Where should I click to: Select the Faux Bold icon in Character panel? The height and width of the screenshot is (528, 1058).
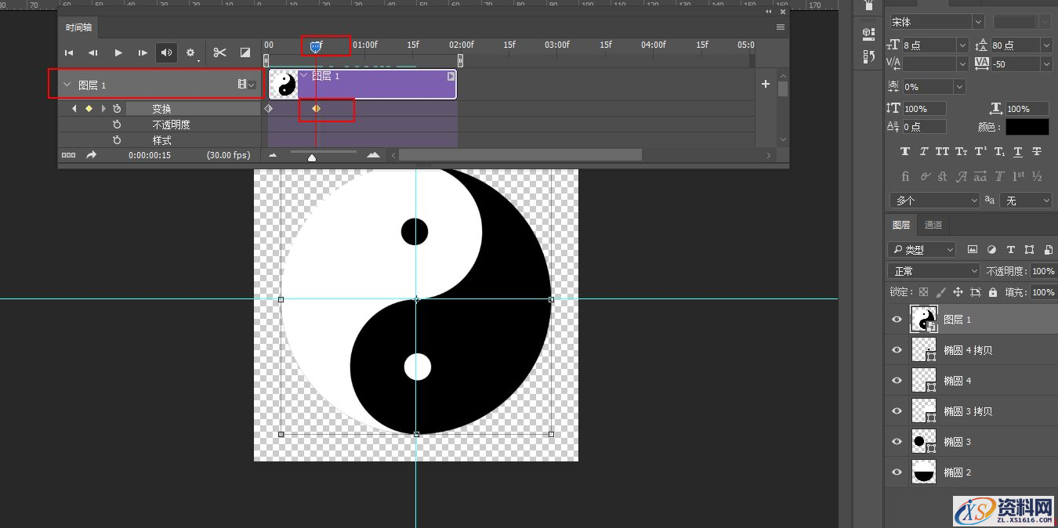905,151
